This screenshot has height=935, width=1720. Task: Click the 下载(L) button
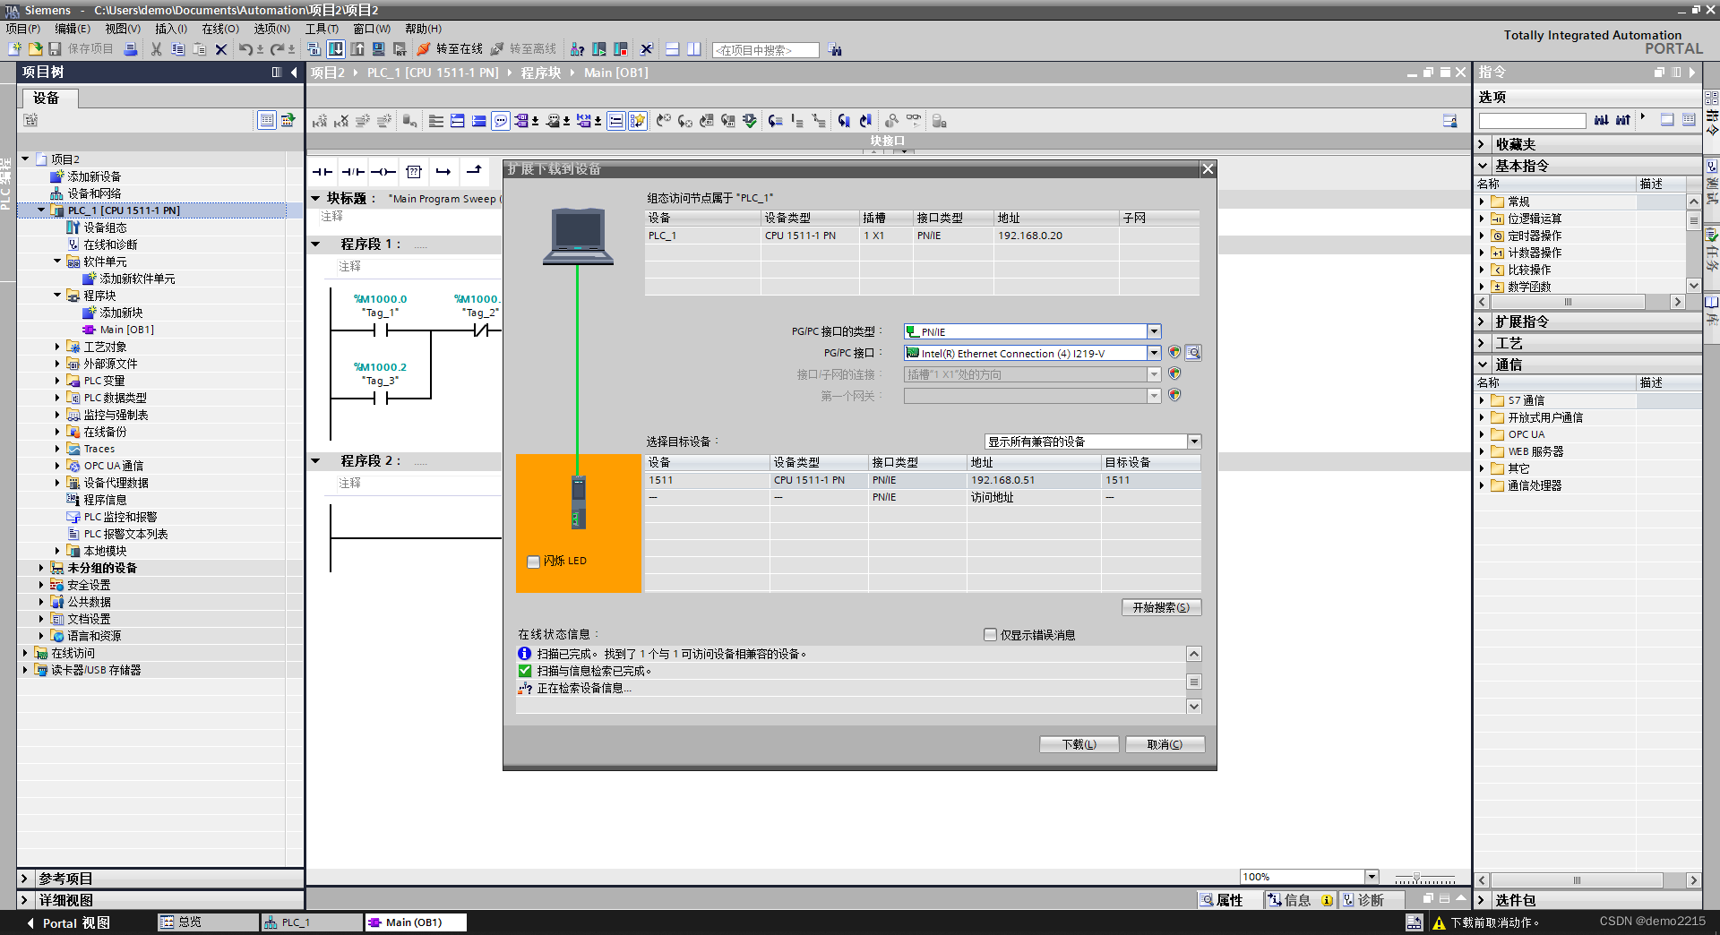[1078, 743]
